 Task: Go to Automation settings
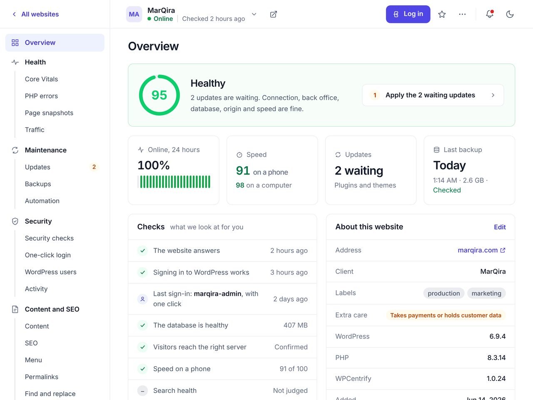pyautogui.click(x=42, y=201)
